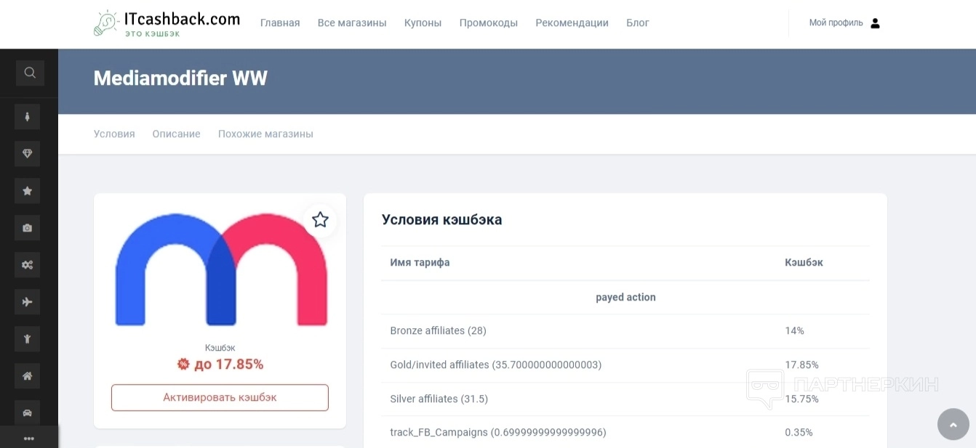Open the Рекомендации menu item
The image size is (976, 448).
point(572,23)
